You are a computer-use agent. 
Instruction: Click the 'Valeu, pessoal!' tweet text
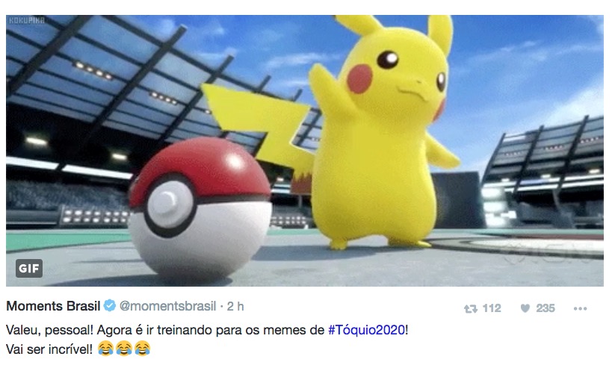point(50,330)
